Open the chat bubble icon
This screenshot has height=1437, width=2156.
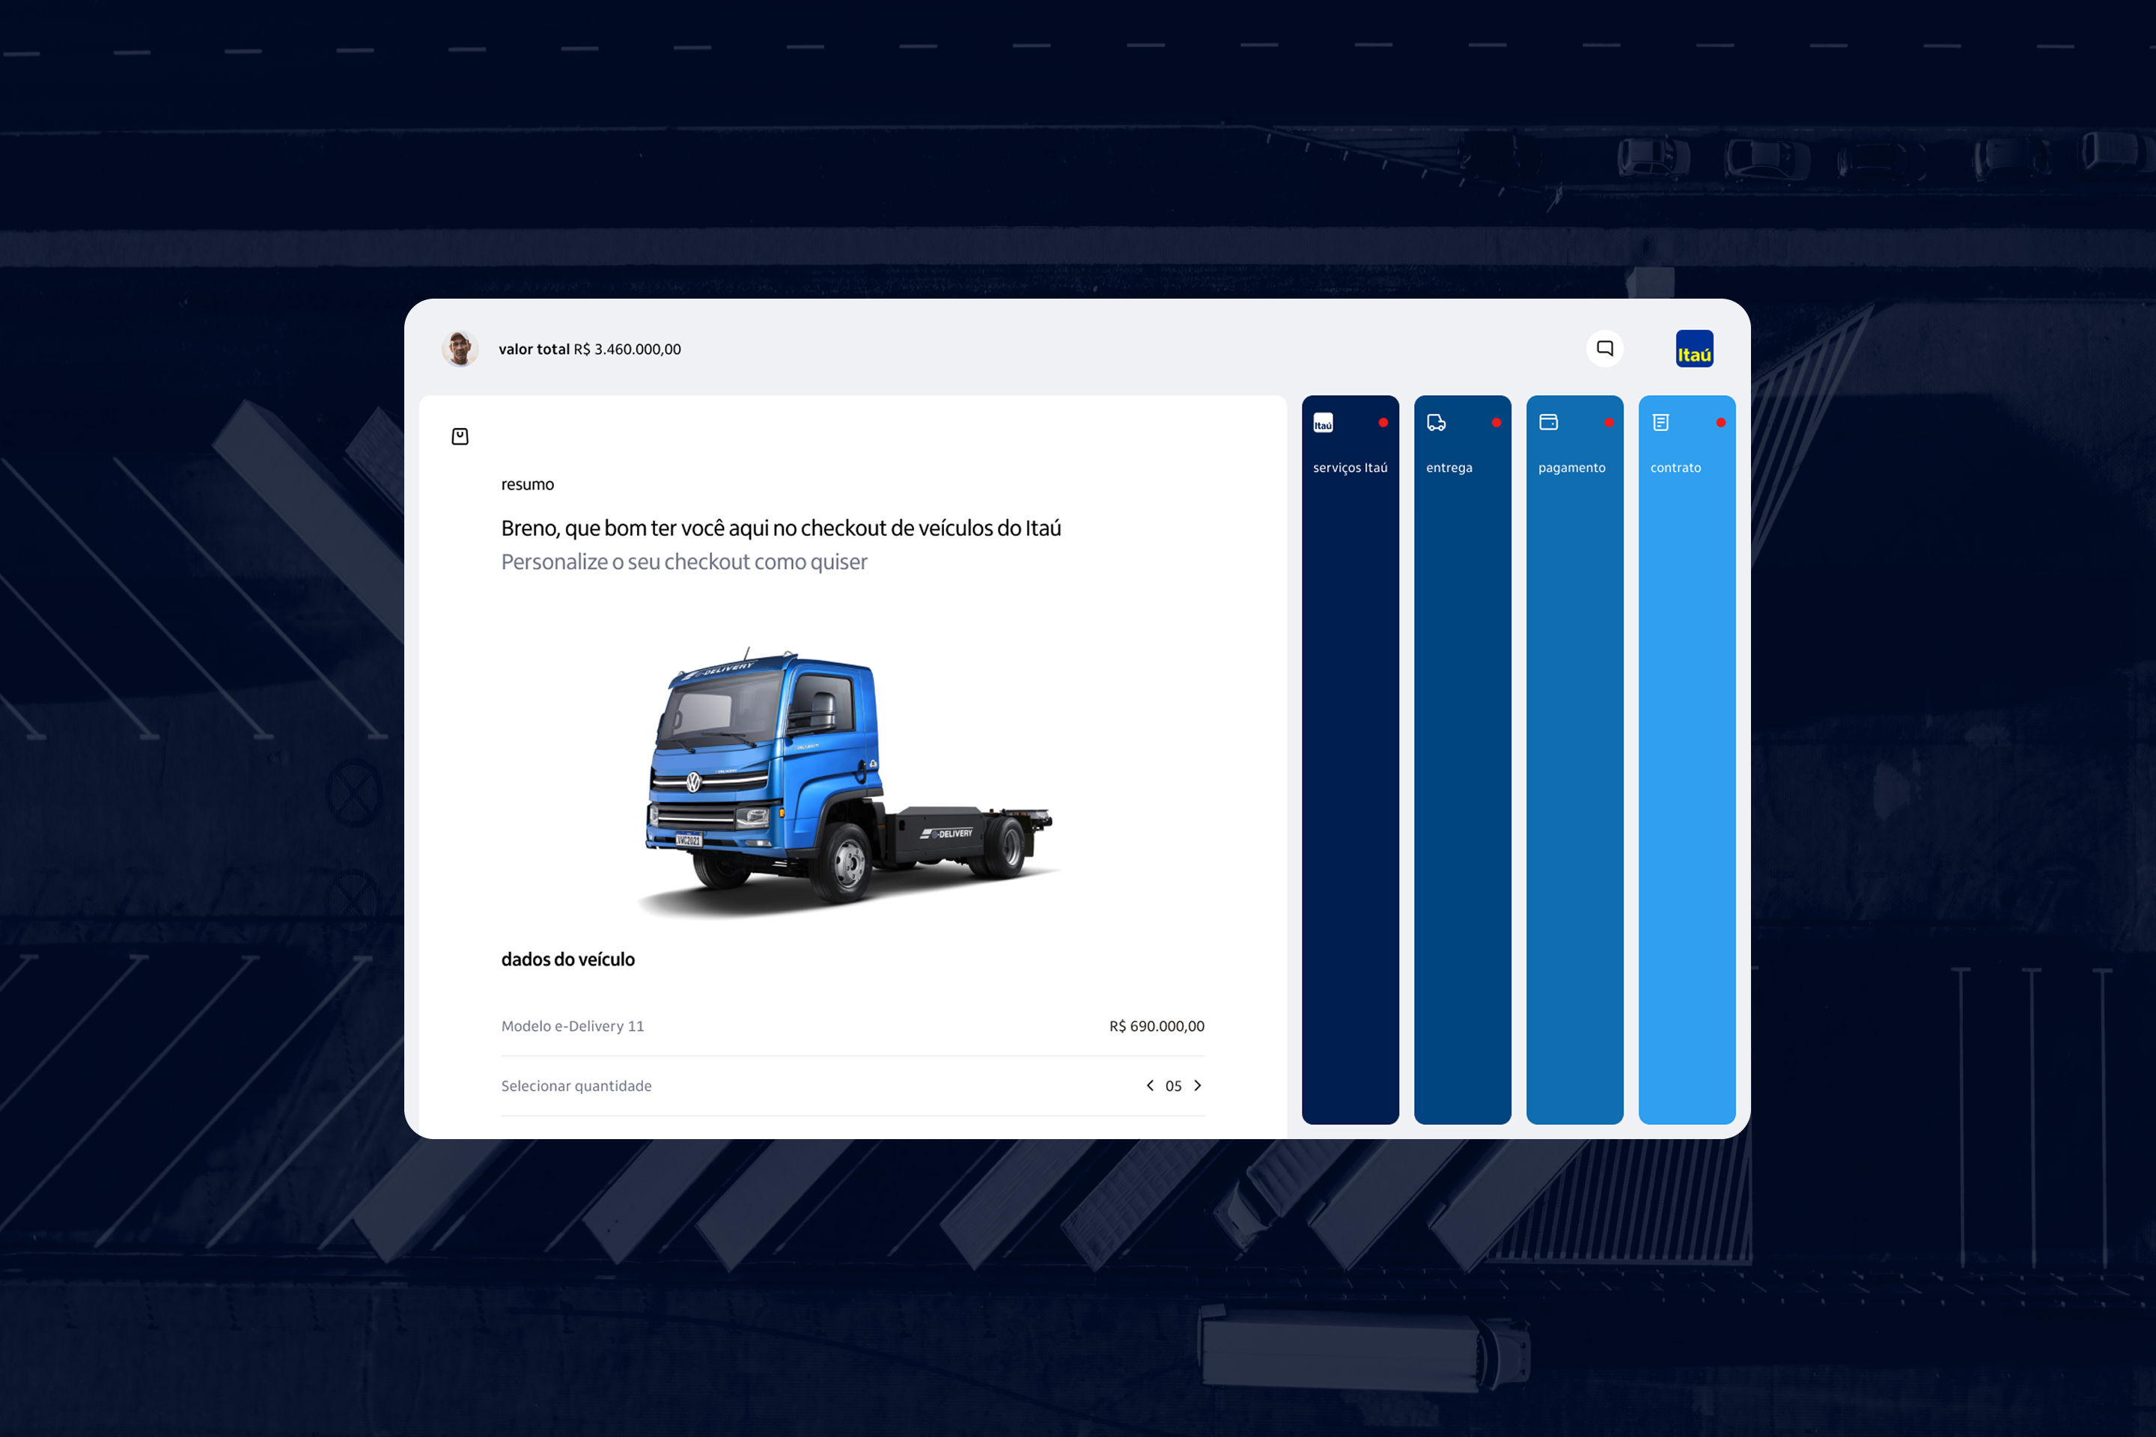pos(1605,348)
